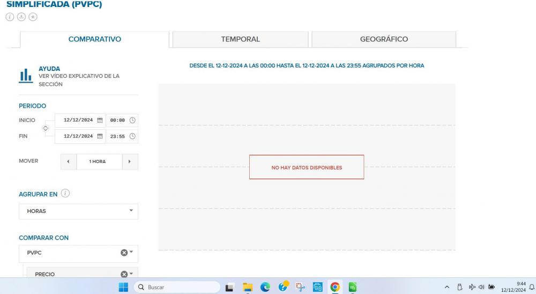Screen dimensions: 536x294
Task: Open the HORAS grouping dropdown
Action: click(78, 211)
